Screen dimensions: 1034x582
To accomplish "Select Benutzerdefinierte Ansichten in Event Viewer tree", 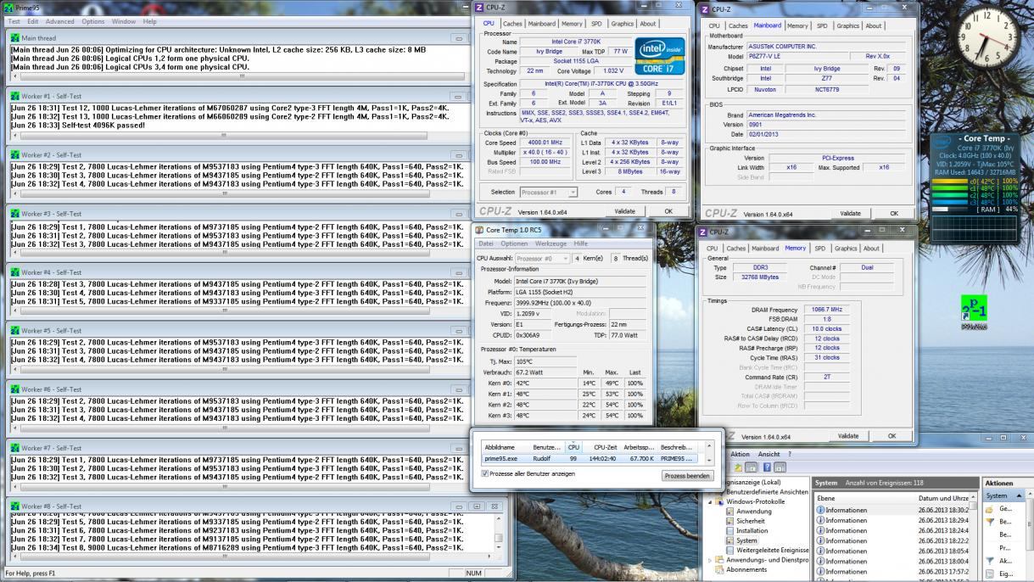I will (767, 492).
